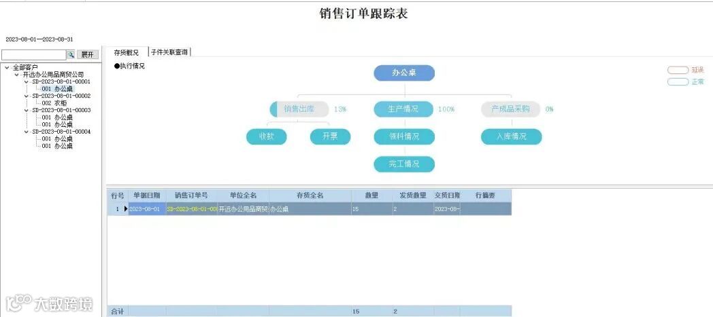The height and width of the screenshot is (317, 713).
Task: Select the 全部客户 tree label
Action: 25,68
